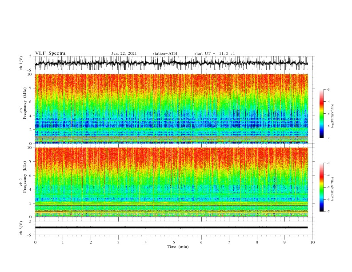Click the ch.1 color bar log(PSD) label
This screenshot has width=352, height=272.
point(332,116)
